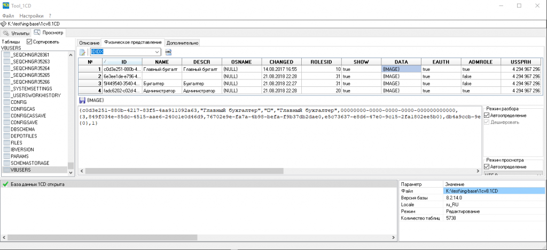Image resolution: width=547 pixels, height=250 pixels.
Task: Click the table icon next to CONFIGSAVE
Action: [x=6, y=123]
